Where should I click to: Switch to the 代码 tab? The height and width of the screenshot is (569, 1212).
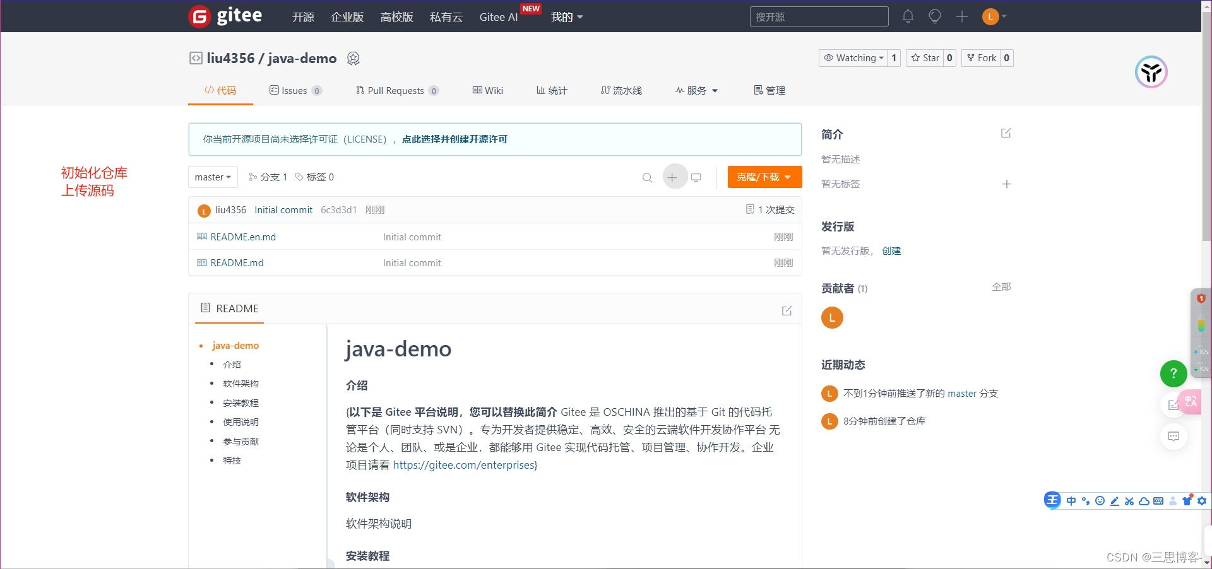pos(220,91)
